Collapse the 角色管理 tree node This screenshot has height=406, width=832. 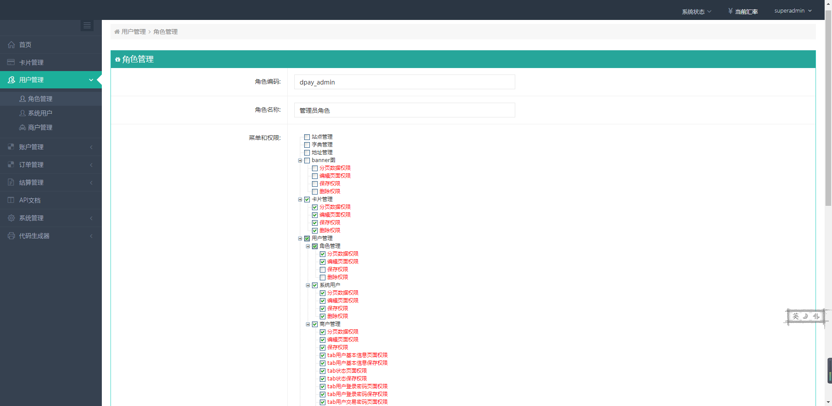point(308,246)
